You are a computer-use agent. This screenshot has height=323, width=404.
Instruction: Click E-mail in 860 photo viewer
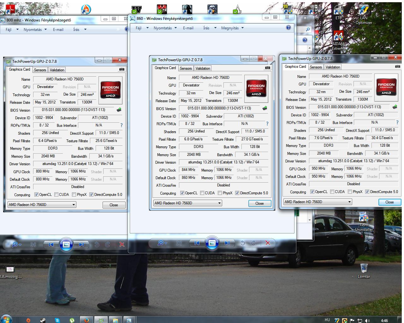coord(188,28)
